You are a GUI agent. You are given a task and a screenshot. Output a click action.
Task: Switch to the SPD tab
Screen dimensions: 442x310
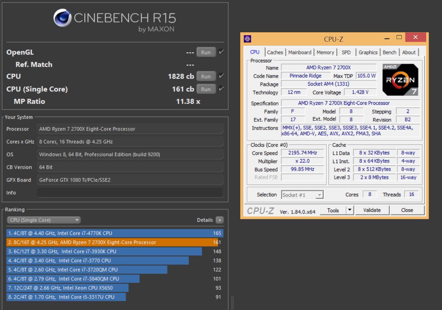pos(346,52)
